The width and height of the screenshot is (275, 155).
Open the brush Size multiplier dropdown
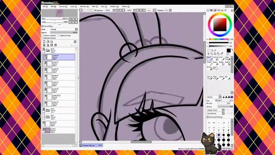tap(216, 100)
